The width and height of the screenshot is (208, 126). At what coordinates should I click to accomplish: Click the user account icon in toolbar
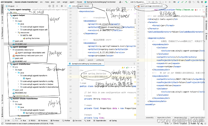pos(121,2)
